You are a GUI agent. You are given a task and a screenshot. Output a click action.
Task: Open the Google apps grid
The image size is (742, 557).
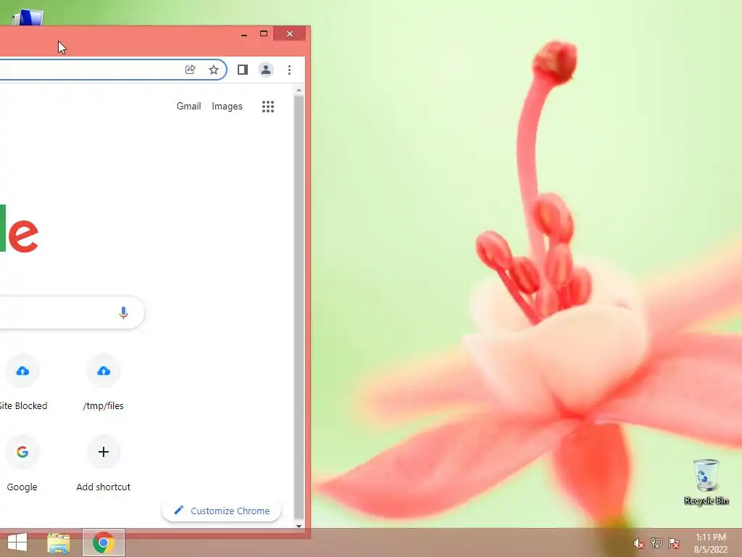click(268, 107)
